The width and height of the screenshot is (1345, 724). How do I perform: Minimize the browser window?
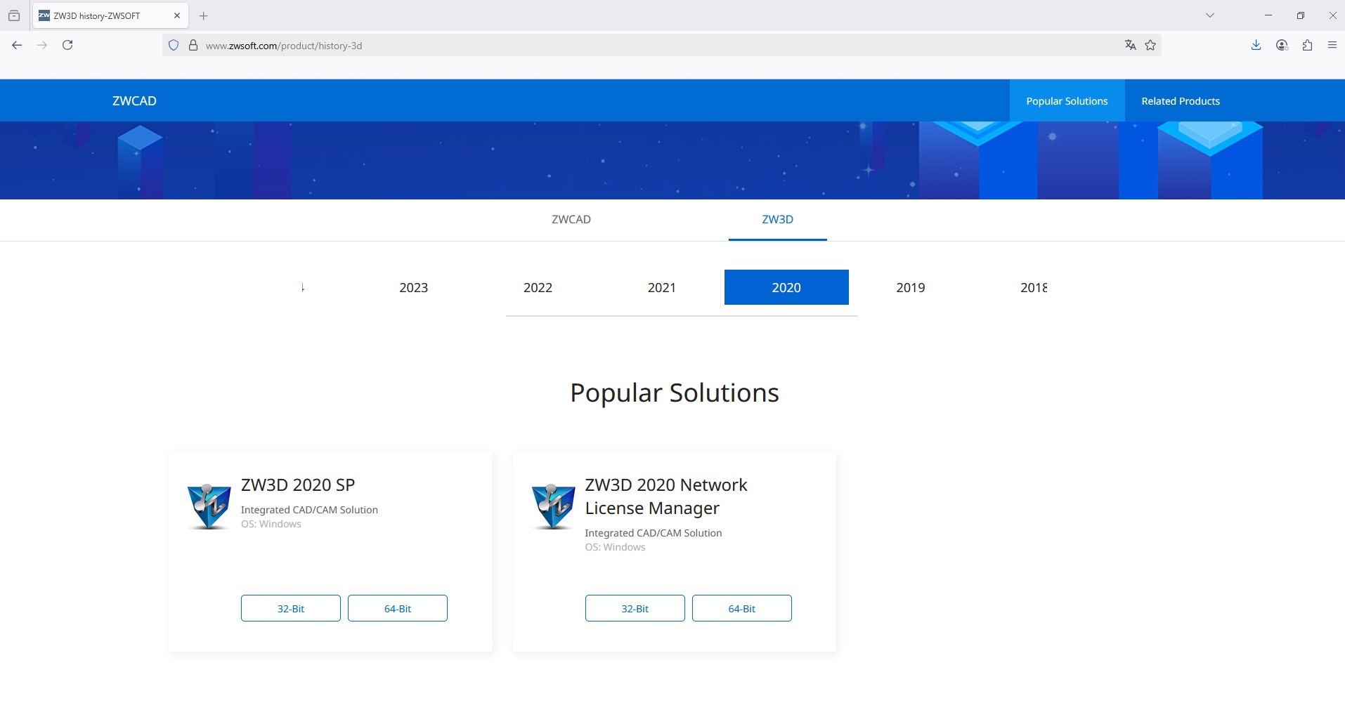coord(1268,15)
